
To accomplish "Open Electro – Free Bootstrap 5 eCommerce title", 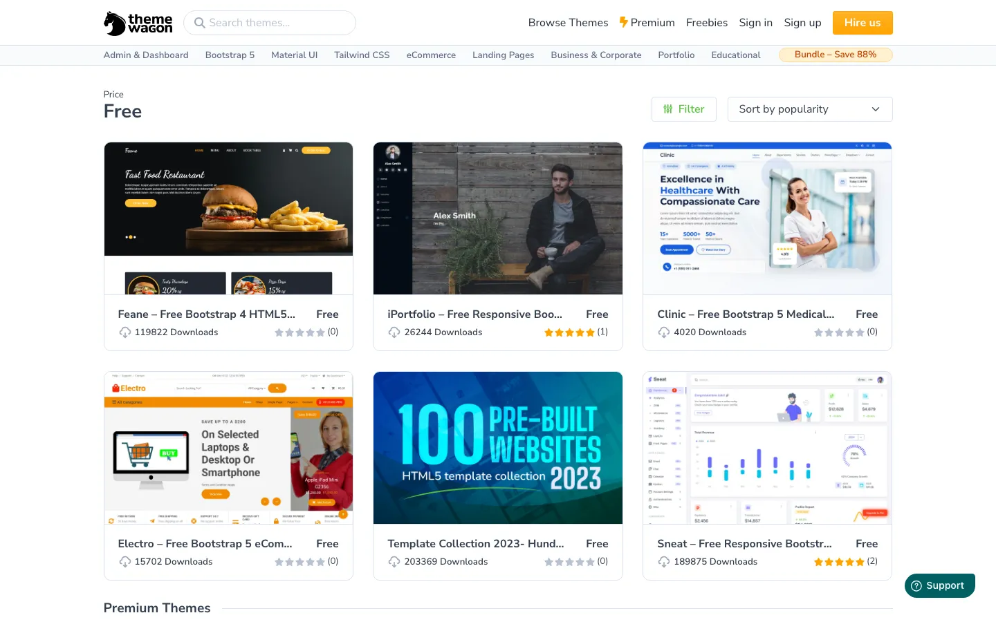I will click(205, 544).
